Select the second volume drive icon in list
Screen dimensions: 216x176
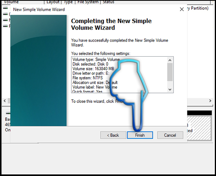(x=5, y=14)
